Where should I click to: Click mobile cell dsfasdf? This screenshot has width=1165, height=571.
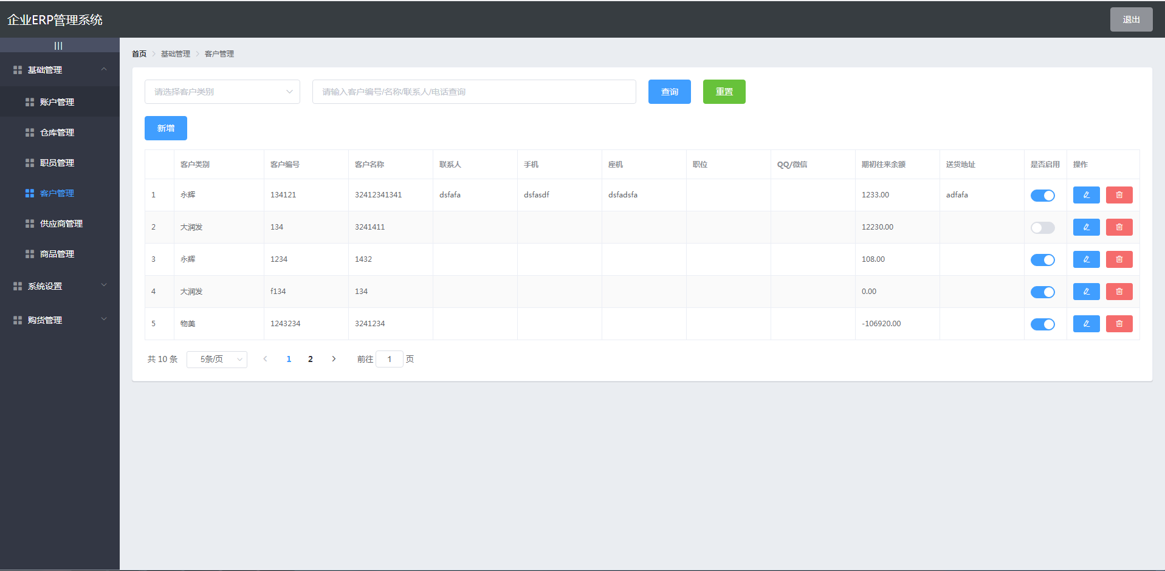[537, 195]
